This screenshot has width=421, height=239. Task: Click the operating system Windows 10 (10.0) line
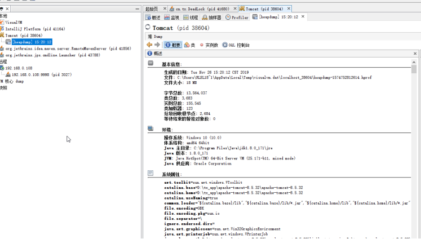tap(193, 138)
